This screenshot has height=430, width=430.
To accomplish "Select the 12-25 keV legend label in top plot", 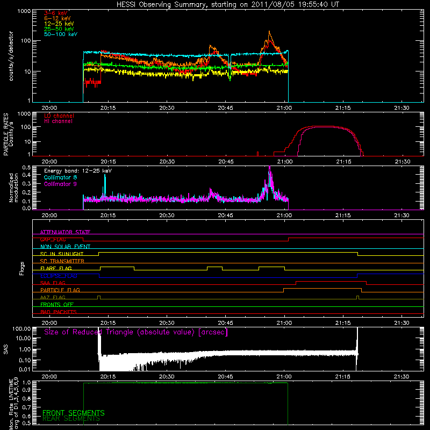I will tap(59, 24).
